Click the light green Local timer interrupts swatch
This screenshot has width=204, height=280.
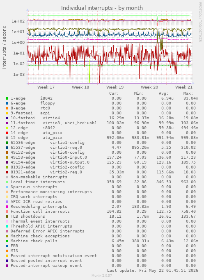(7, 182)
